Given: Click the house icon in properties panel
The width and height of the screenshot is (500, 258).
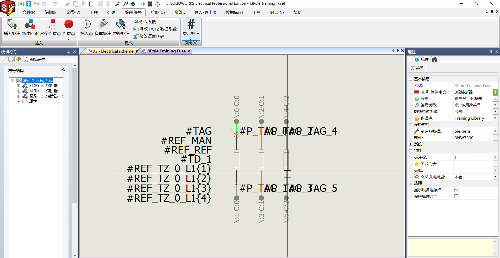Looking at the screenshot, I should (434, 59).
